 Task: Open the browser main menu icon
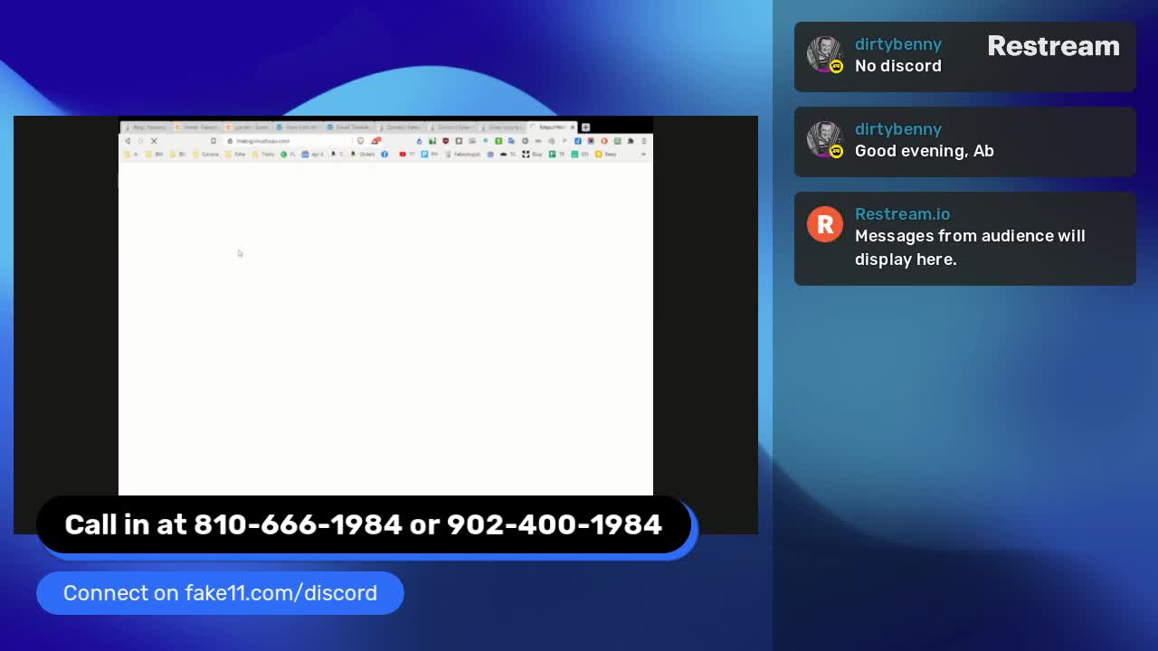(644, 141)
